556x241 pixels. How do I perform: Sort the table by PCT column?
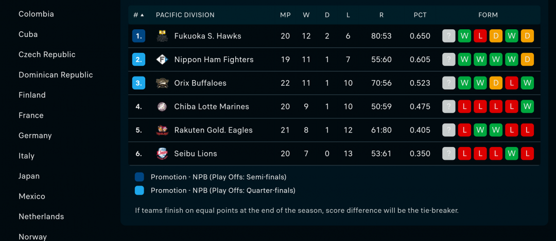[420, 15]
